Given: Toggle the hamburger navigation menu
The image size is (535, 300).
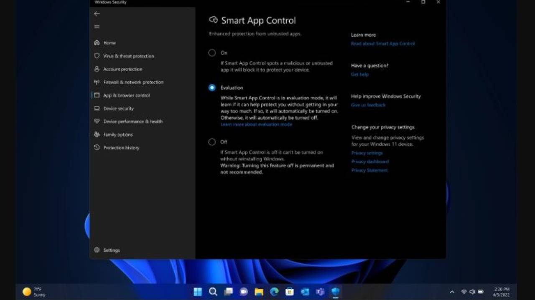Looking at the screenshot, I should [x=97, y=27].
